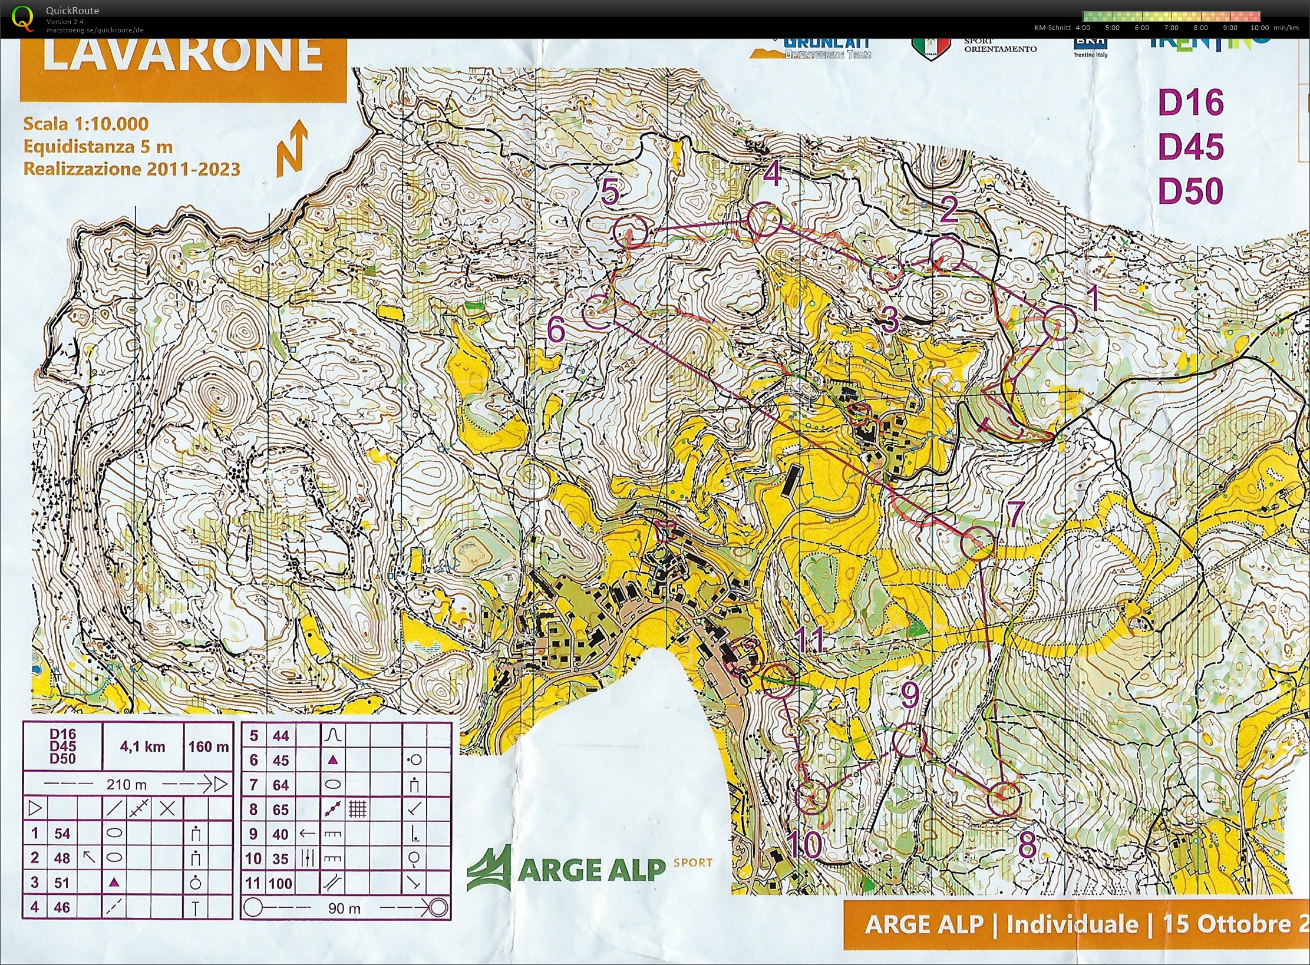Click the D16 class label

click(x=1190, y=103)
